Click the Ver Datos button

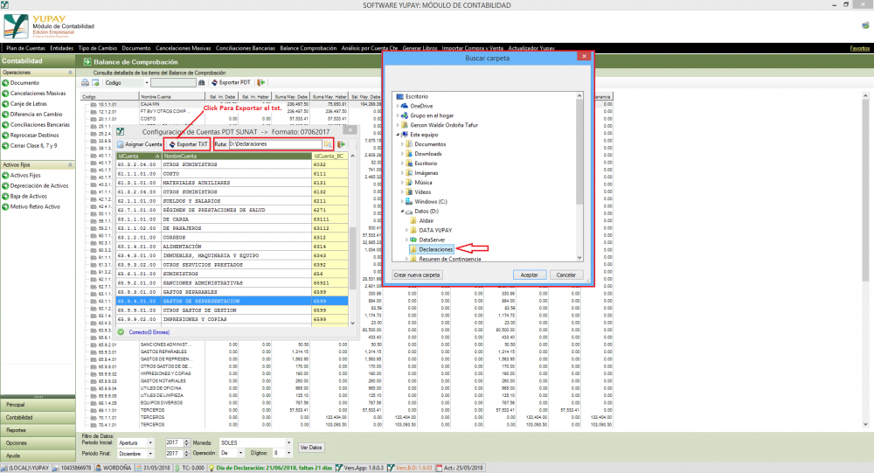311,448
